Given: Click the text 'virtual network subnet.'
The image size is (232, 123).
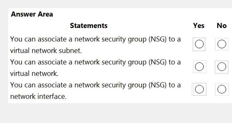Looking at the screenshot, I should tap(46, 51).
